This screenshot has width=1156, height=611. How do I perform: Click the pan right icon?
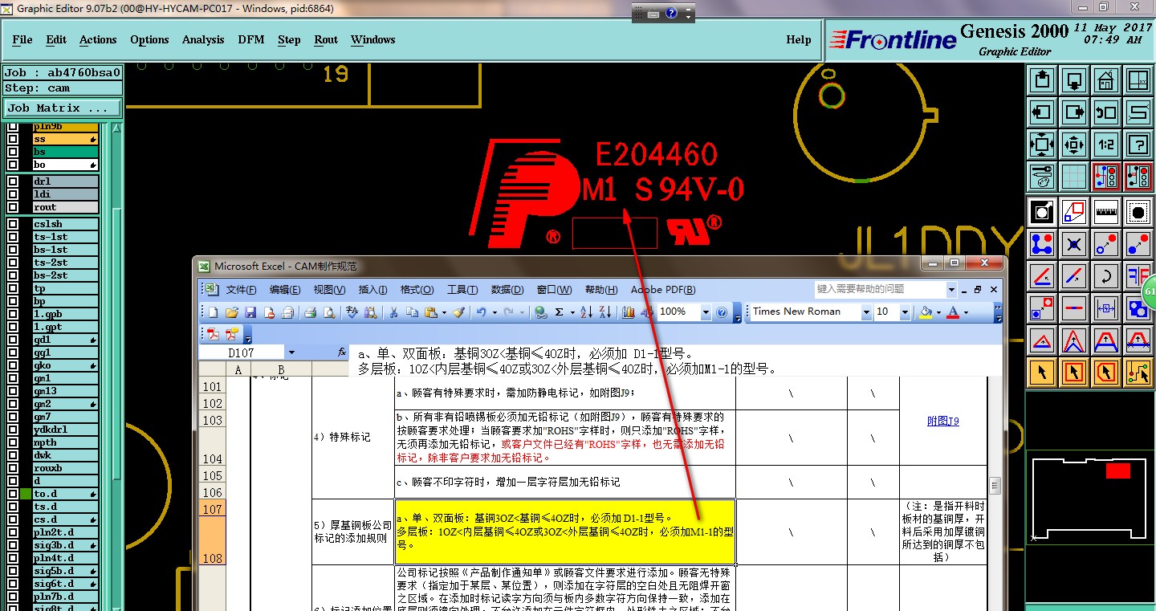1073,112
